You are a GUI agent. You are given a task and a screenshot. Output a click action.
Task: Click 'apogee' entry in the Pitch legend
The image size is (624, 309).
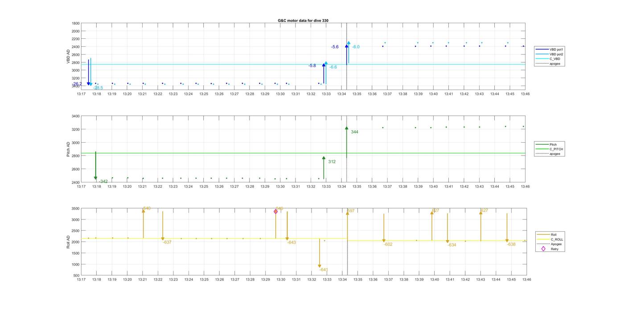pos(555,154)
